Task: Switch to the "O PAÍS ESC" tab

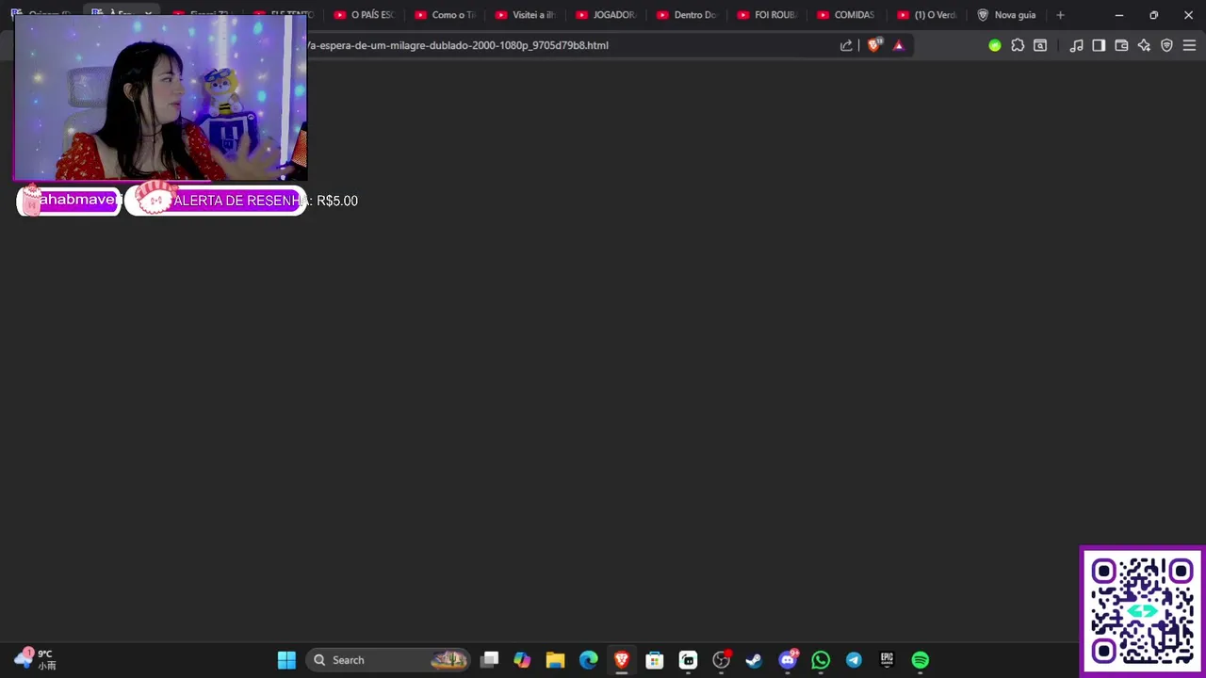Action: pyautogui.click(x=365, y=15)
